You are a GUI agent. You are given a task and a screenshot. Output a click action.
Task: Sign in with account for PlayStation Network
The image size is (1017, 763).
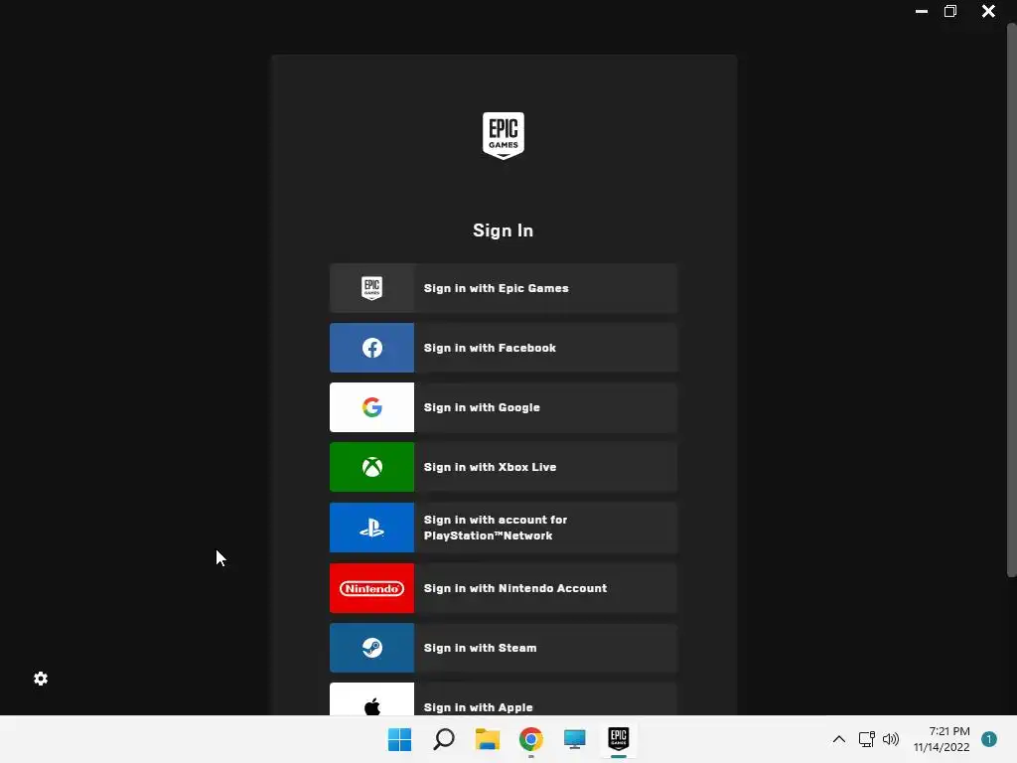(504, 528)
